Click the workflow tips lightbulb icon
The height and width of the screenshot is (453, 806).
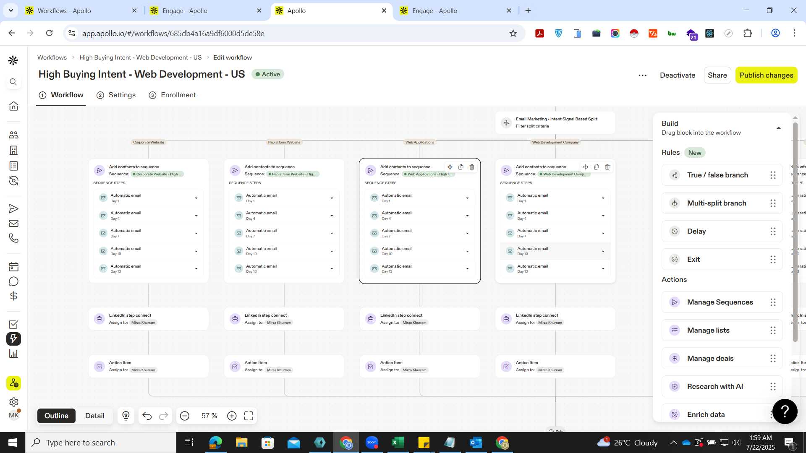pyautogui.click(x=126, y=416)
